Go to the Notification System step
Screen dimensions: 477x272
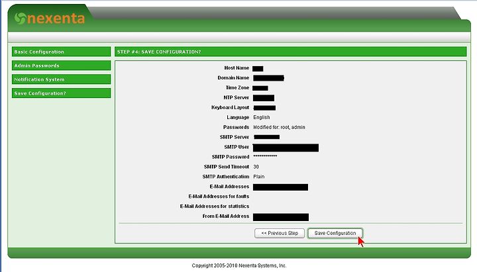pos(61,79)
